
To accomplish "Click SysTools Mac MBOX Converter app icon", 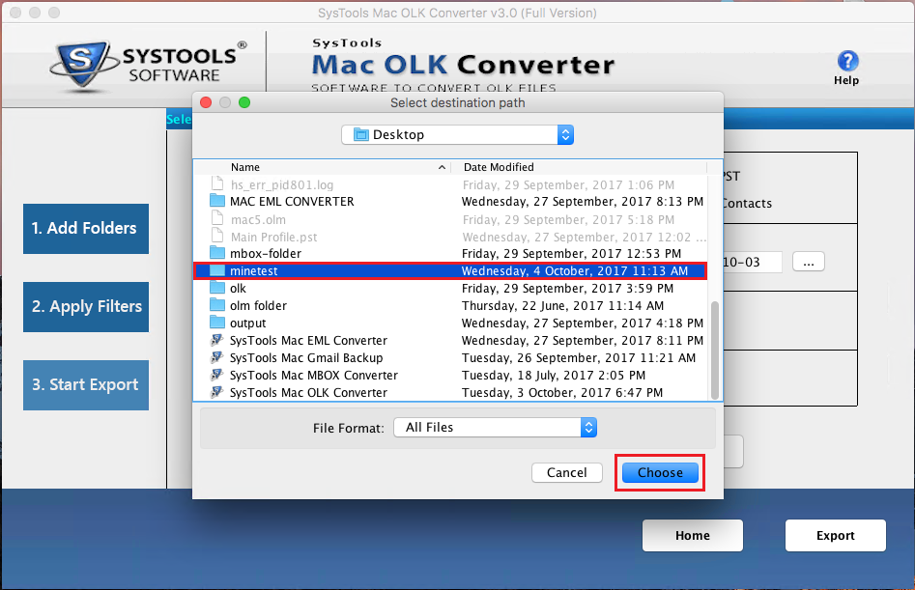I will click(217, 375).
